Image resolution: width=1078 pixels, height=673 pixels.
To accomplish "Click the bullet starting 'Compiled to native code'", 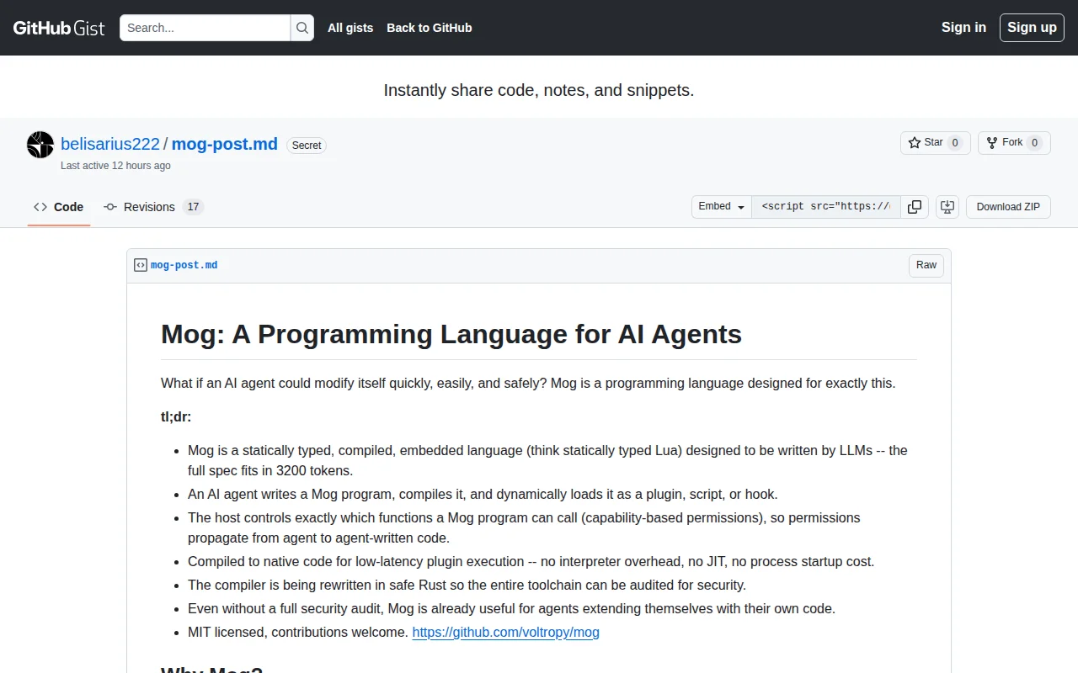I will [531, 561].
